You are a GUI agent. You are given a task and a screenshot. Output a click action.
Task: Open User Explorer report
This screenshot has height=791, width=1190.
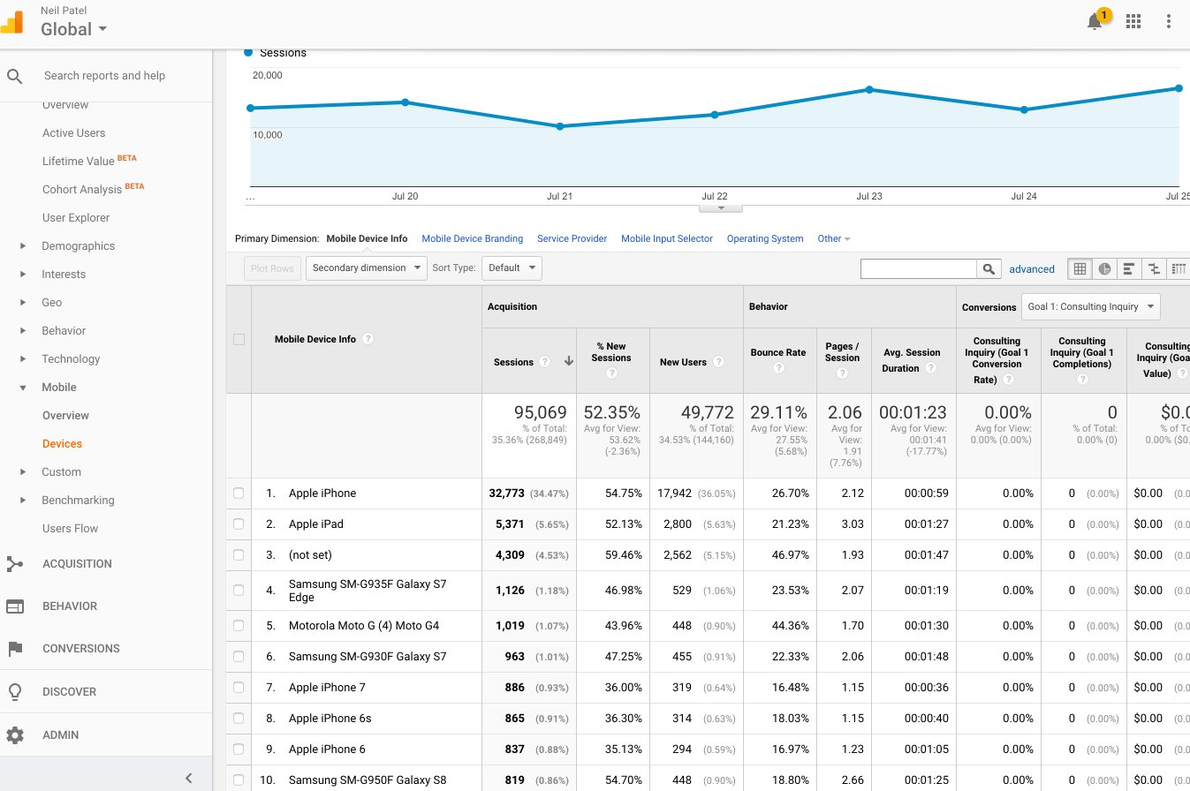tap(76, 218)
